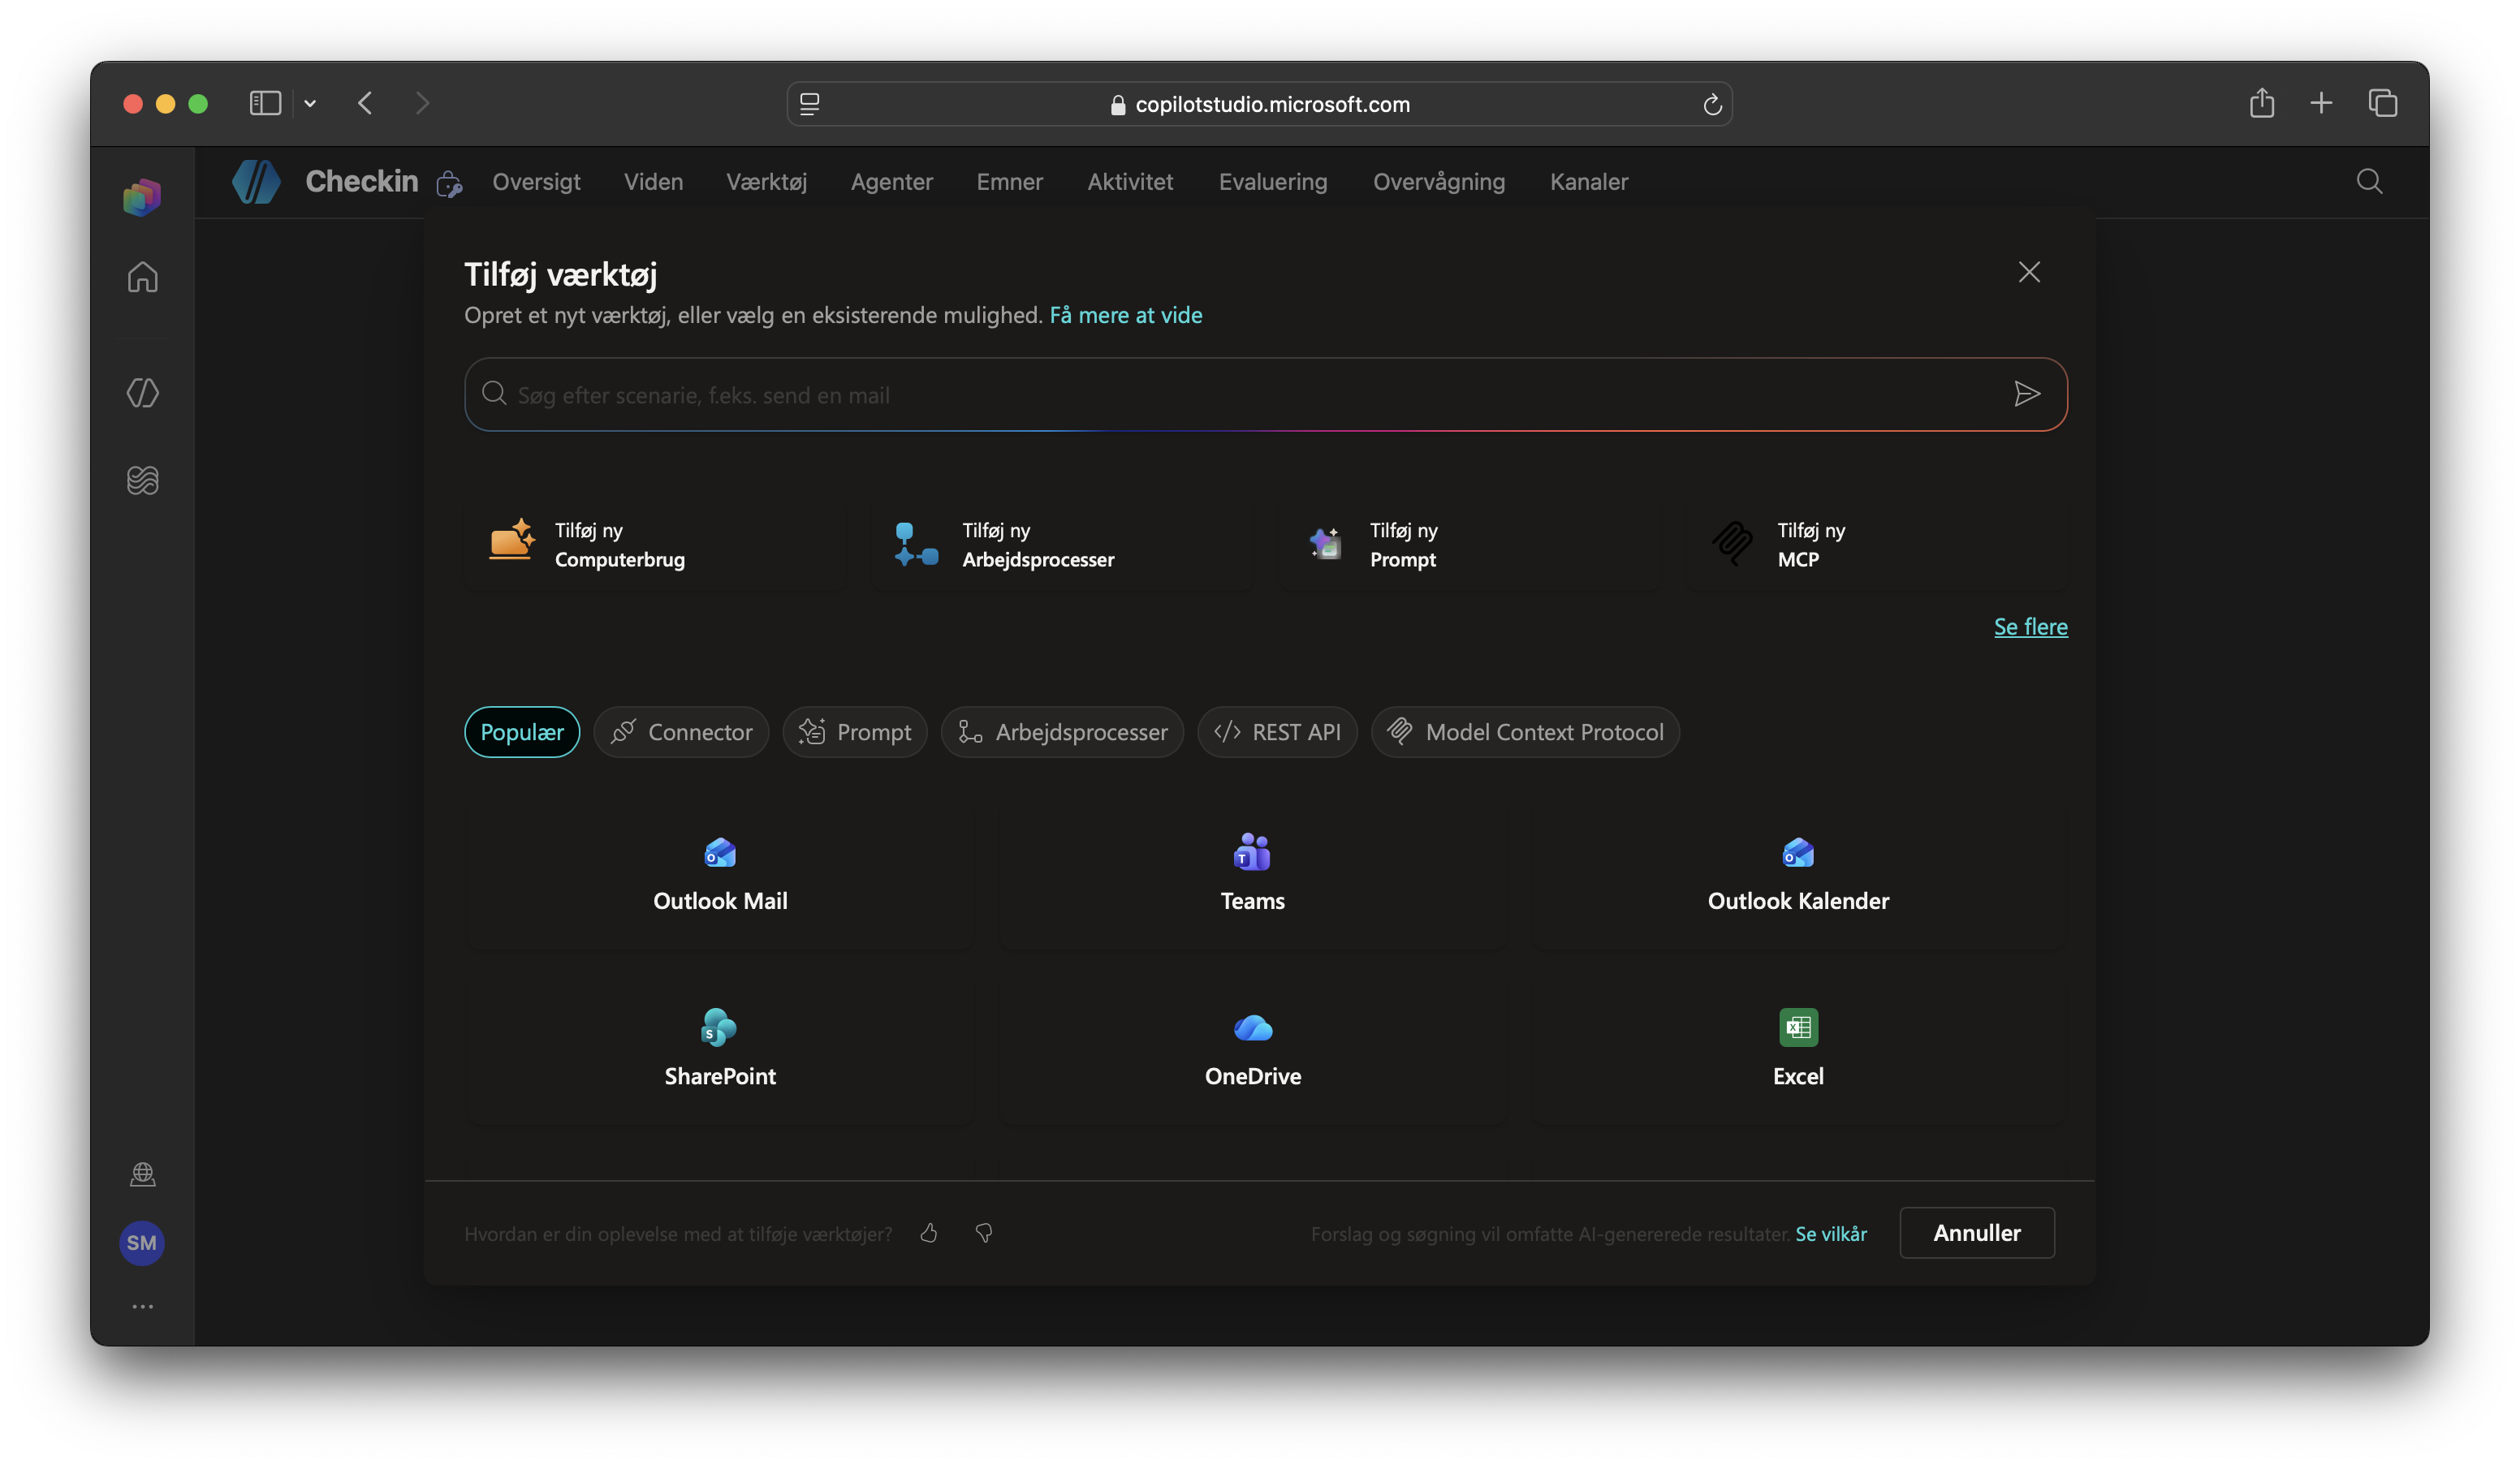The width and height of the screenshot is (2520, 1469).
Task: Select the Populær filter chip
Action: click(x=521, y=732)
